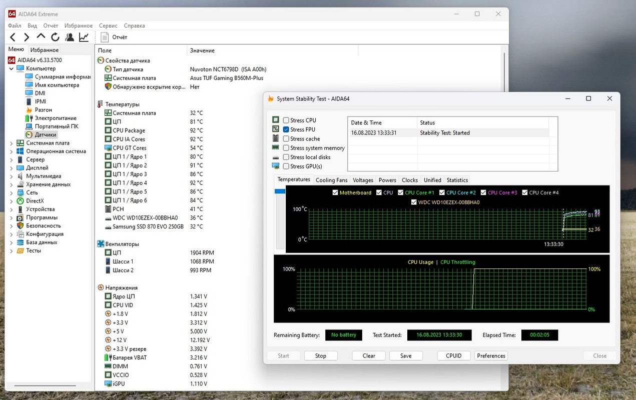Enable the Stress GPU(s) checkbox

[x=286, y=166]
